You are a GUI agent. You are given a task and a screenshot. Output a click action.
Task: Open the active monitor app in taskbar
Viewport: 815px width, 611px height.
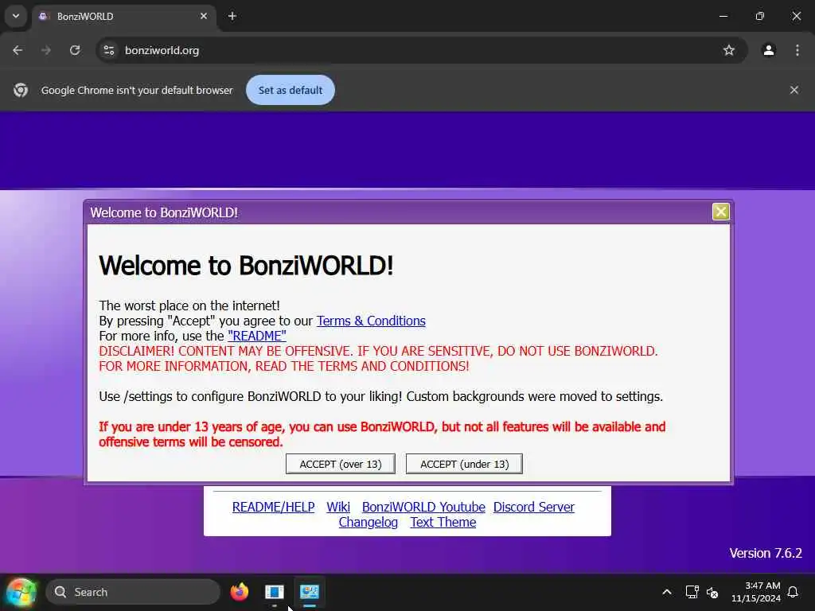310,592
